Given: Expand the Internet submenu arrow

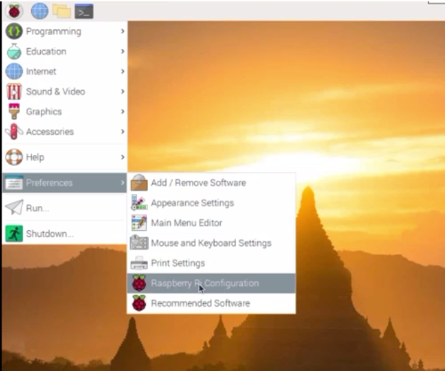Looking at the screenshot, I should pyautogui.click(x=123, y=71).
